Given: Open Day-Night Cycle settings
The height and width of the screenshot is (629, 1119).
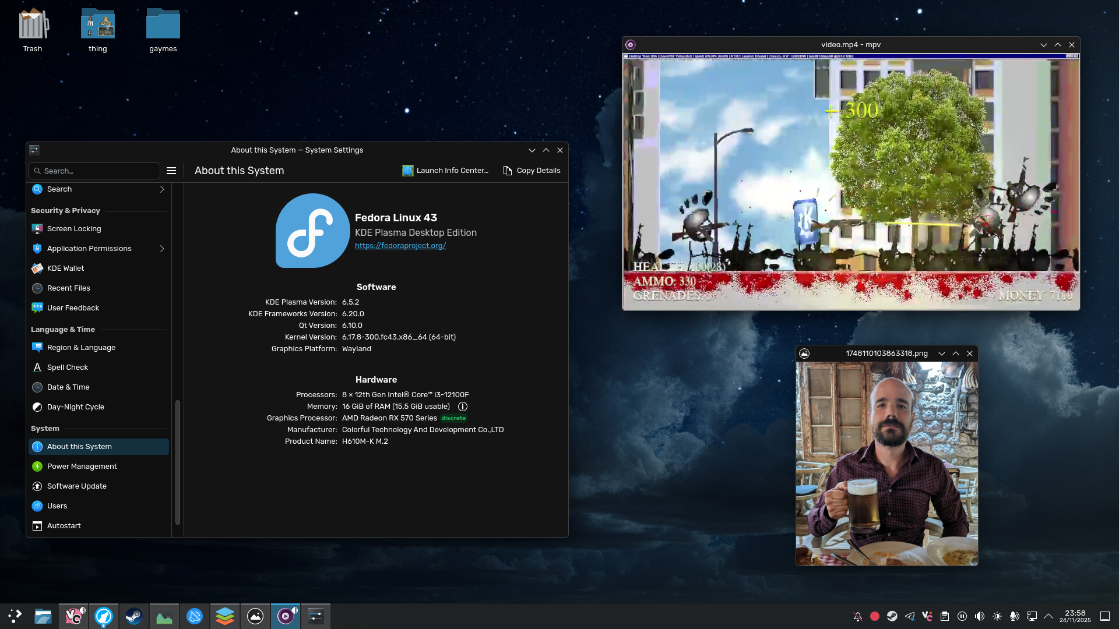Looking at the screenshot, I should (75, 407).
